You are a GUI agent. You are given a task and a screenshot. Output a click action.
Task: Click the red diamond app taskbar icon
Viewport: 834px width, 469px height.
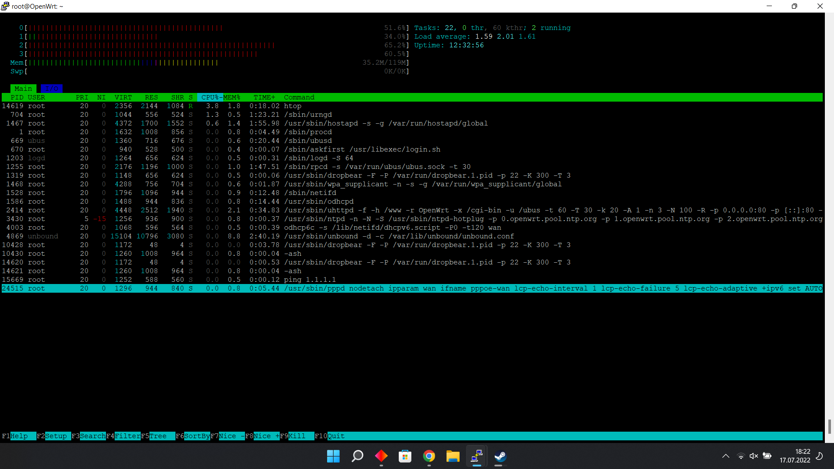(x=381, y=456)
